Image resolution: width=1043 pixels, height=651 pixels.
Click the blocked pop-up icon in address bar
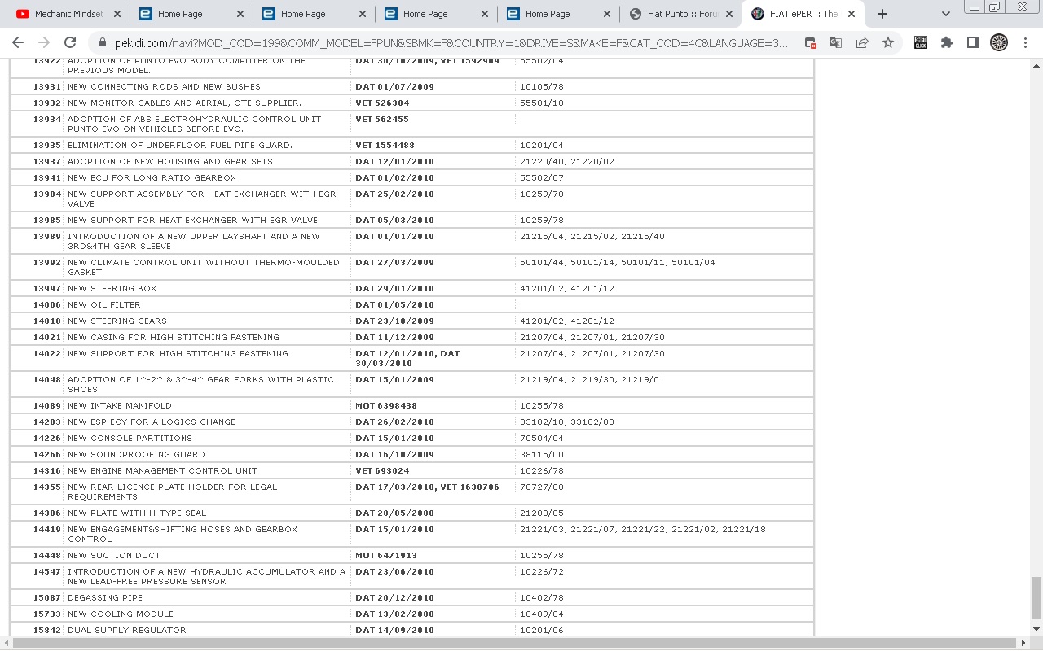pos(810,43)
